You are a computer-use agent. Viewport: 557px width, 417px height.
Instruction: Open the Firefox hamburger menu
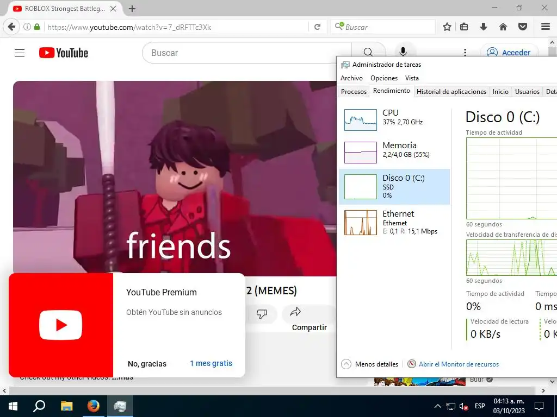click(x=546, y=27)
